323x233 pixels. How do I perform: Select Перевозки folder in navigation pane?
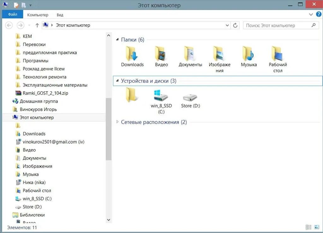34,44
